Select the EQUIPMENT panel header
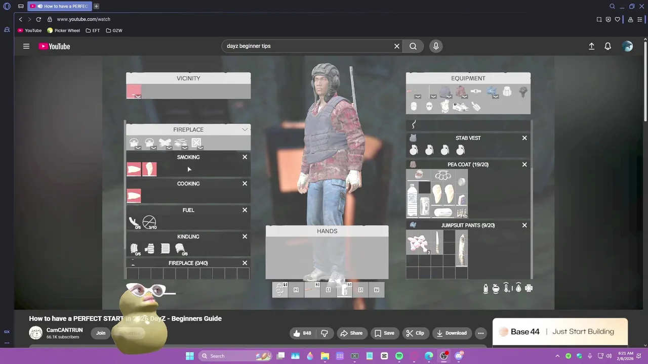The height and width of the screenshot is (364, 648). [468, 78]
